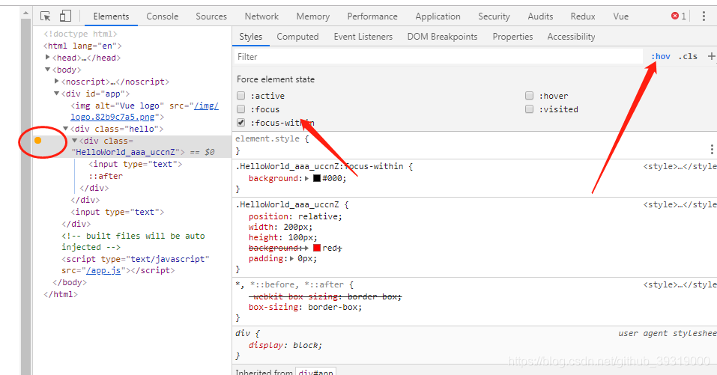The width and height of the screenshot is (717, 375).
Task: Select the ::after pseudo-element node
Action: [106, 176]
